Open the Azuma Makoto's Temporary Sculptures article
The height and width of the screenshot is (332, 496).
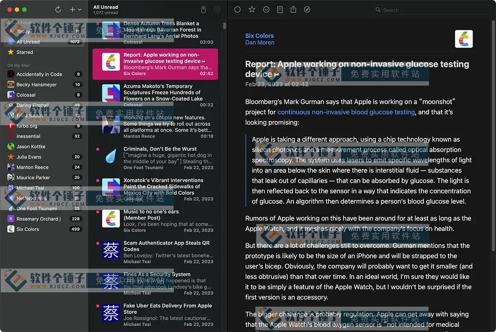point(155,96)
